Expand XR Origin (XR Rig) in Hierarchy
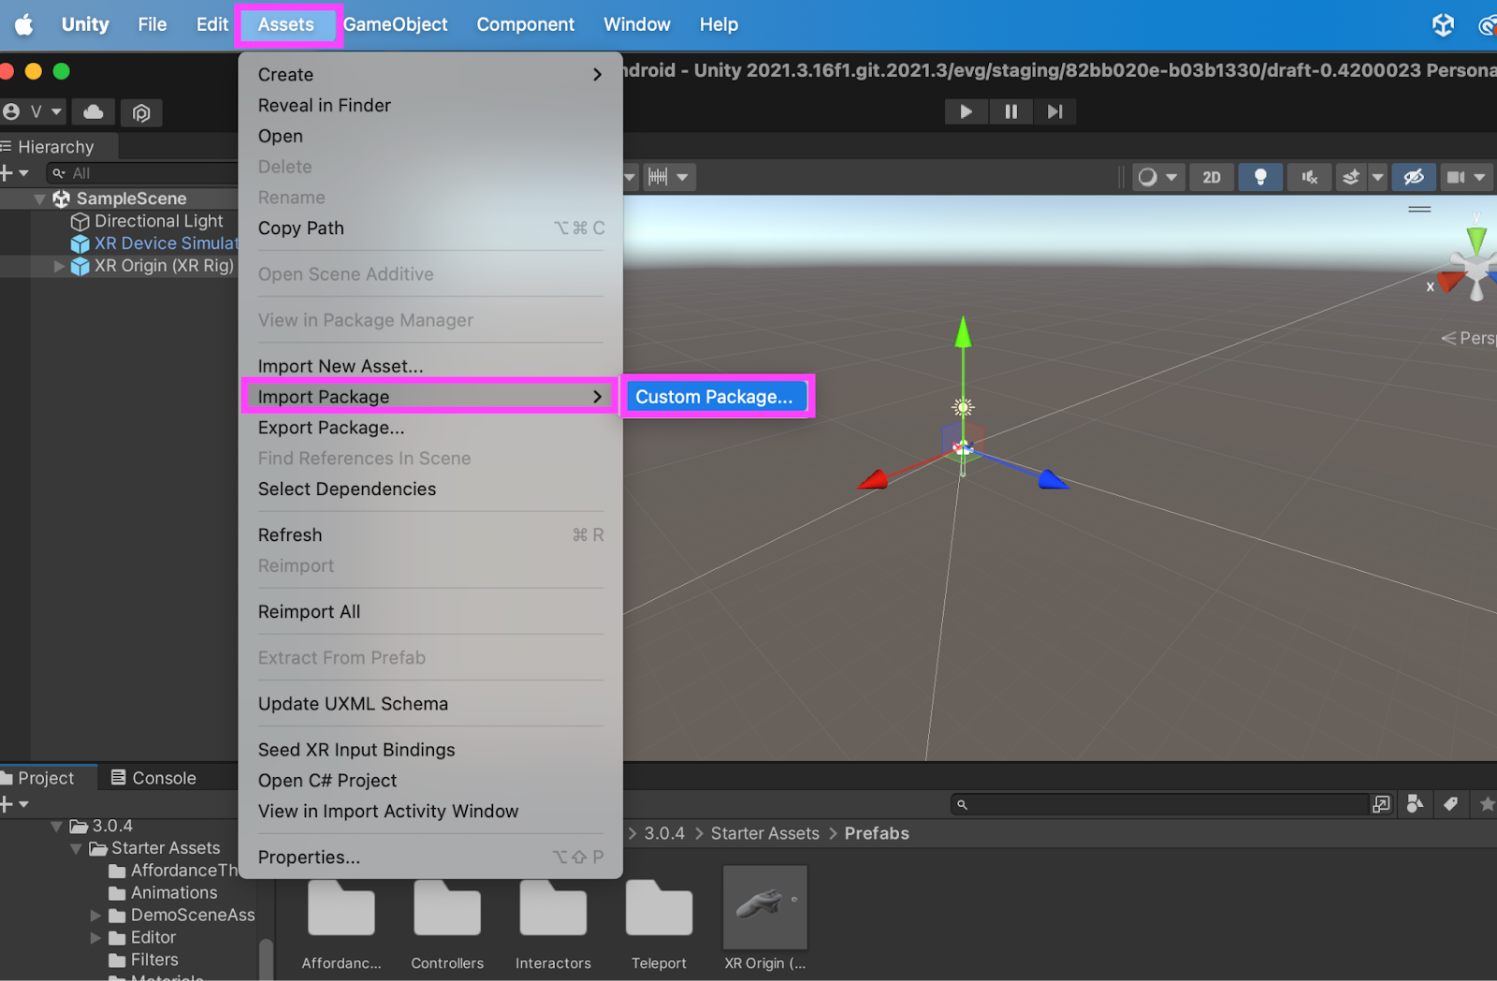Image resolution: width=1497 pixels, height=981 pixels. [x=59, y=266]
